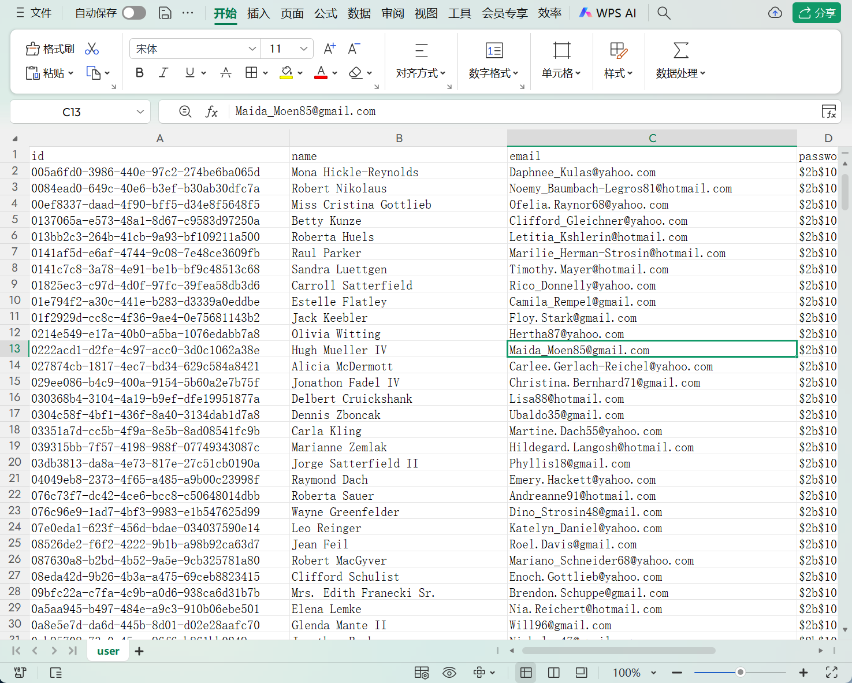
Task: Click the cut scissors icon
Action: [92, 49]
